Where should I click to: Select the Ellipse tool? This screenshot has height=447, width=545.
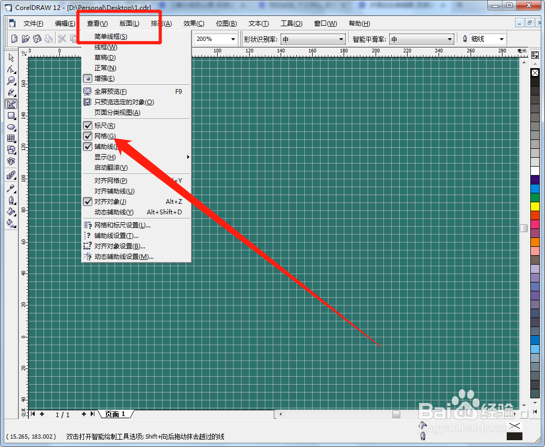11,127
